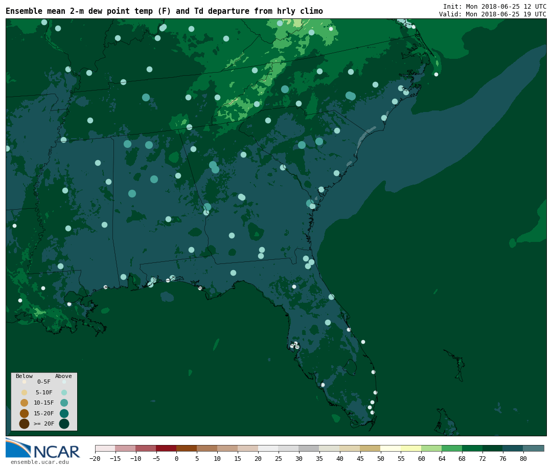Click the colorbar tick label 80
Viewport: 552px width, 468px height.
click(x=523, y=459)
